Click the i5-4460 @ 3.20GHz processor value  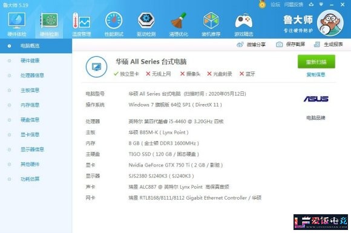[x=176, y=121]
